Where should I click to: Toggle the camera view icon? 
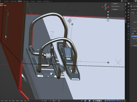[x=108, y=18]
